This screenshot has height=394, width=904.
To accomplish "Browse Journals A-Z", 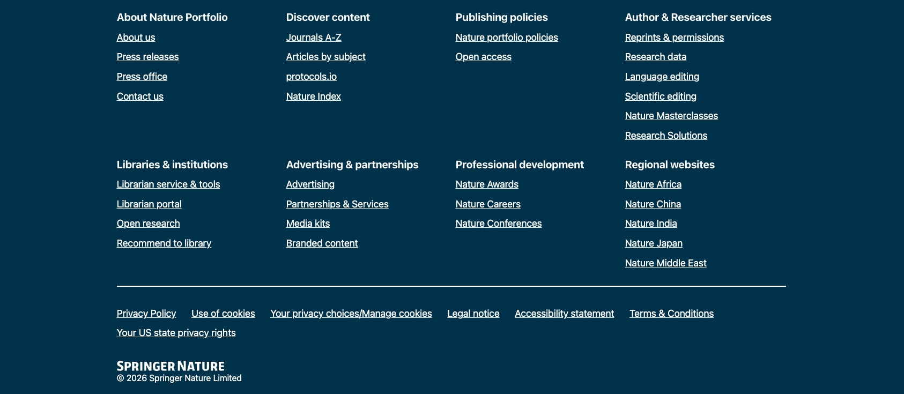I will [314, 38].
